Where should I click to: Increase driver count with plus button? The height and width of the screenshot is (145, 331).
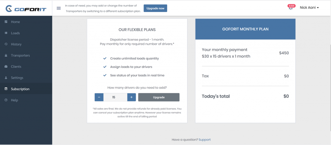pyautogui.click(x=131, y=97)
